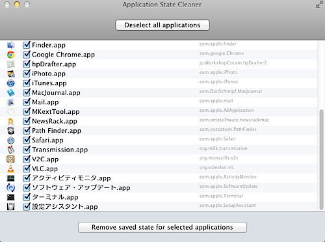Uncheck the VLC.app checkbox
Viewport: 325px width, 242px height.
(x=27, y=168)
